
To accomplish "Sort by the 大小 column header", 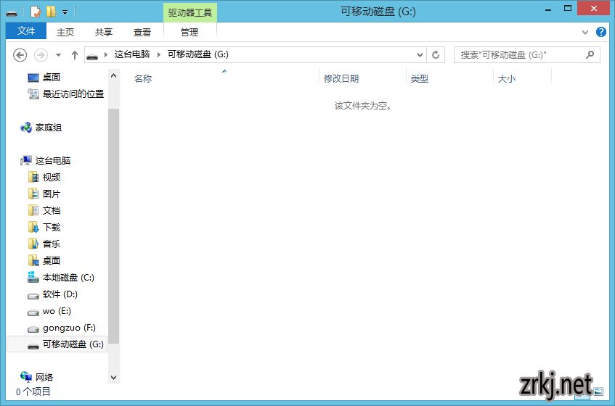I will pos(506,79).
